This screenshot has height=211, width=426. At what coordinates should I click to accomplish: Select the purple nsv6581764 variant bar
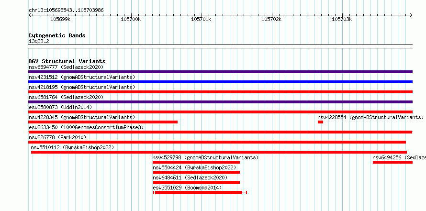pos(220,102)
